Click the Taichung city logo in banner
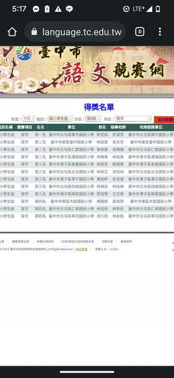174x378 pixels. [25, 53]
